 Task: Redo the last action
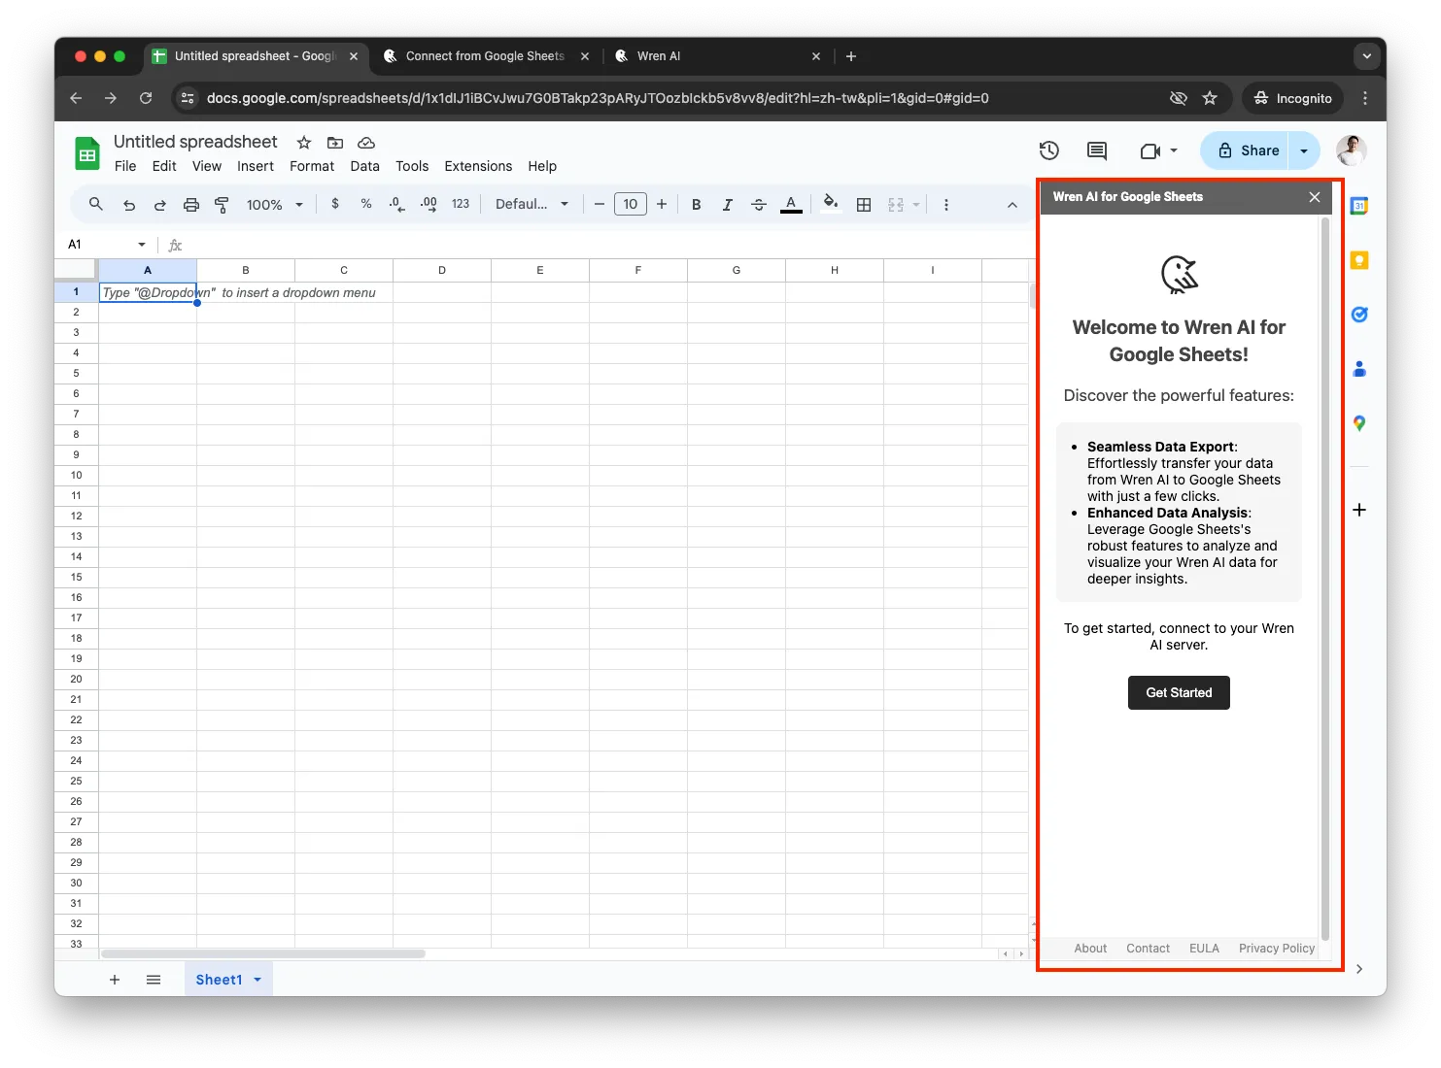click(160, 205)
